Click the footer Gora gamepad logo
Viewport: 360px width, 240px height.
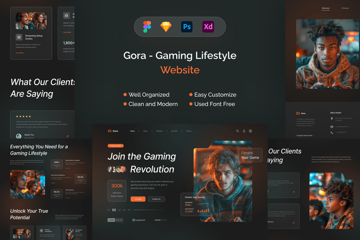point(298,113)
